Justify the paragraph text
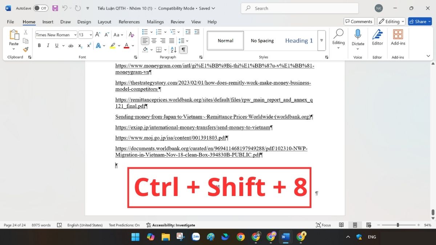 tap(172, 41)
